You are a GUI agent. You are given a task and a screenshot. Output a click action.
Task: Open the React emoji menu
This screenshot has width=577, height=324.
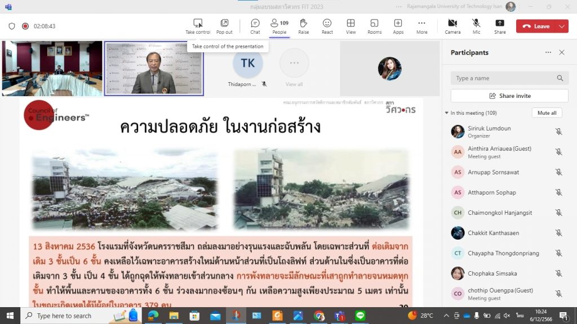(x=327, y=26)
